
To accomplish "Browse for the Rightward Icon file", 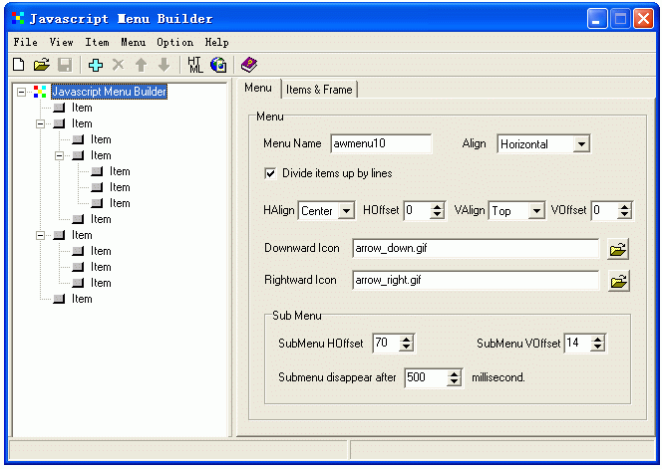I will point(618,282).
